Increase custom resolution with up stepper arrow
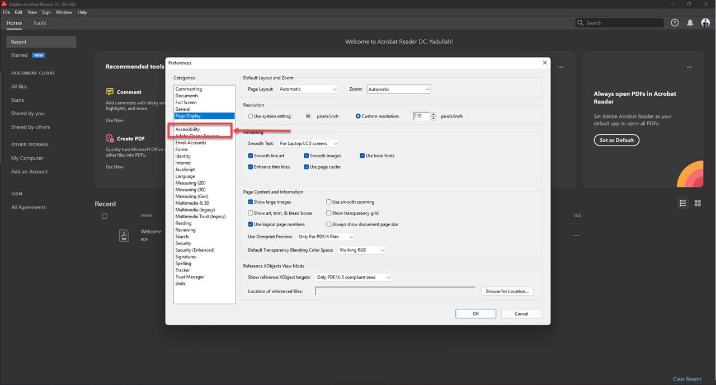The width and height of the screenshot is (716, 385). click(x=434, y=114)
